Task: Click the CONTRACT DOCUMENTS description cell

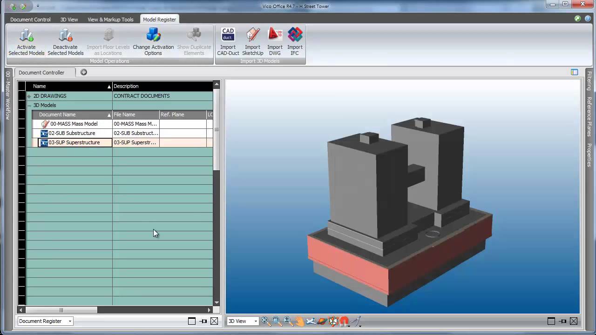Action: [x=163, y=96]
